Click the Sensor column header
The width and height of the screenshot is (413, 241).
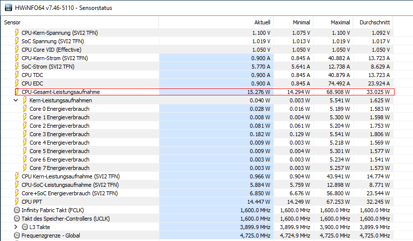click(x=80, y=22)
